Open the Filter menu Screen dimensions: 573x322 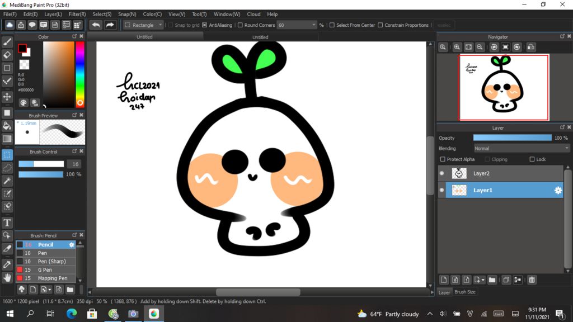77,14
